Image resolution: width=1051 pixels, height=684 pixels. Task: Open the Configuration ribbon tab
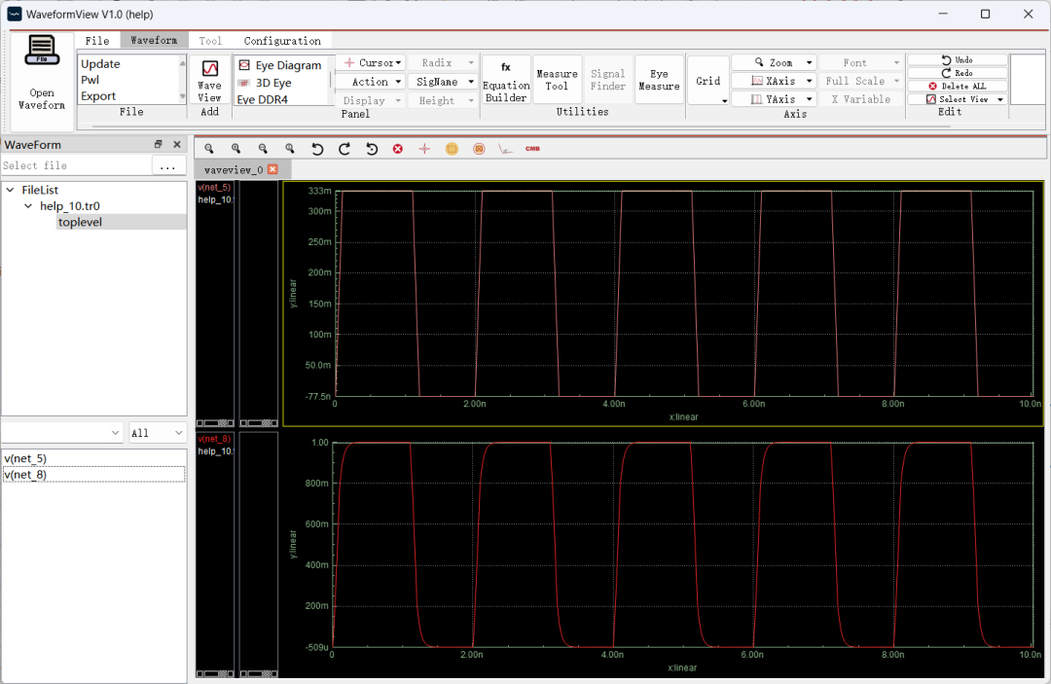point(282,41)
